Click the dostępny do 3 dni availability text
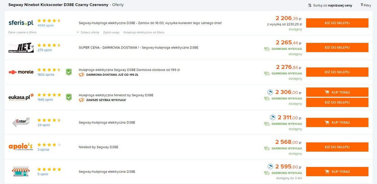377x184 pixels. [x=289, y=178]
